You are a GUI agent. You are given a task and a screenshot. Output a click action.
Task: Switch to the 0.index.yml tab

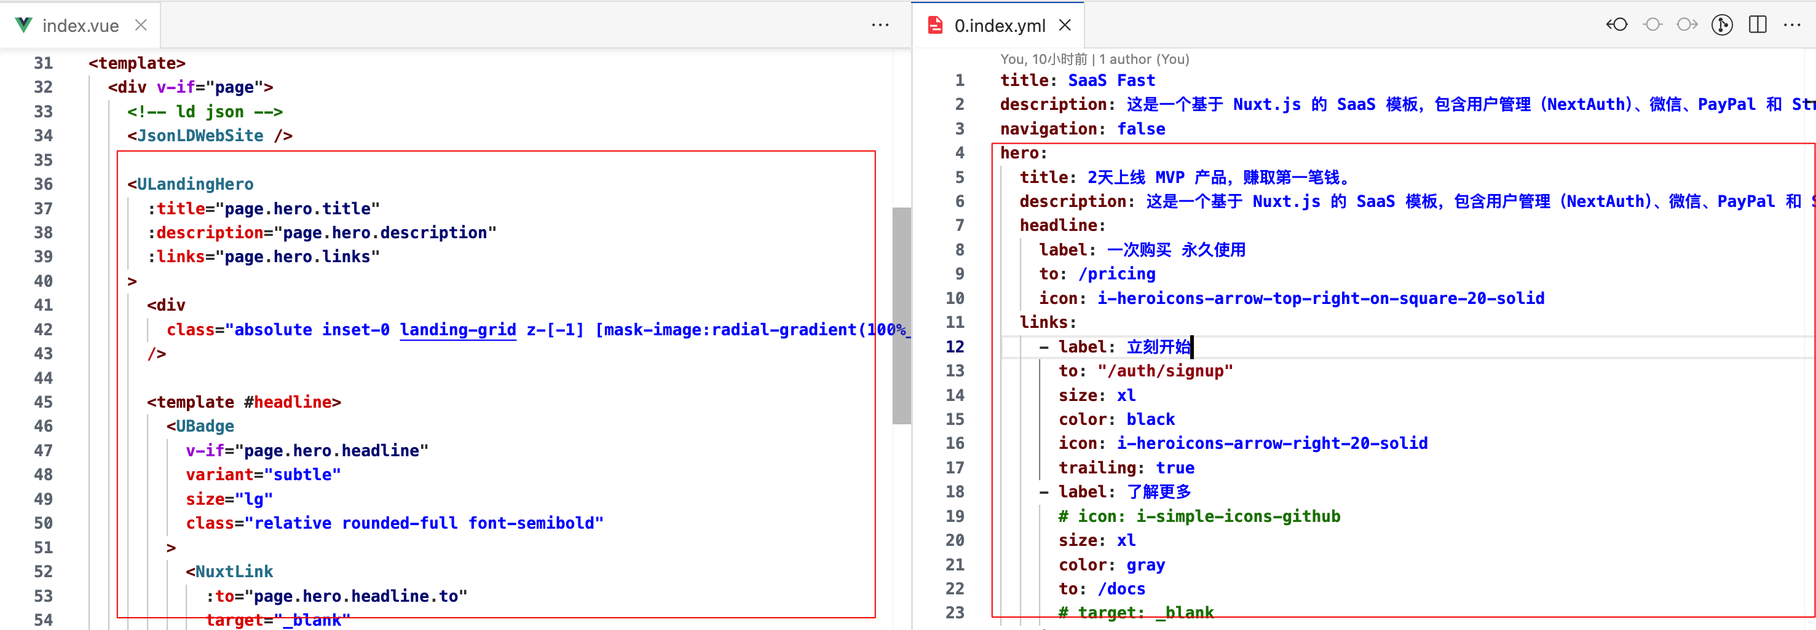tap(999, 25)
